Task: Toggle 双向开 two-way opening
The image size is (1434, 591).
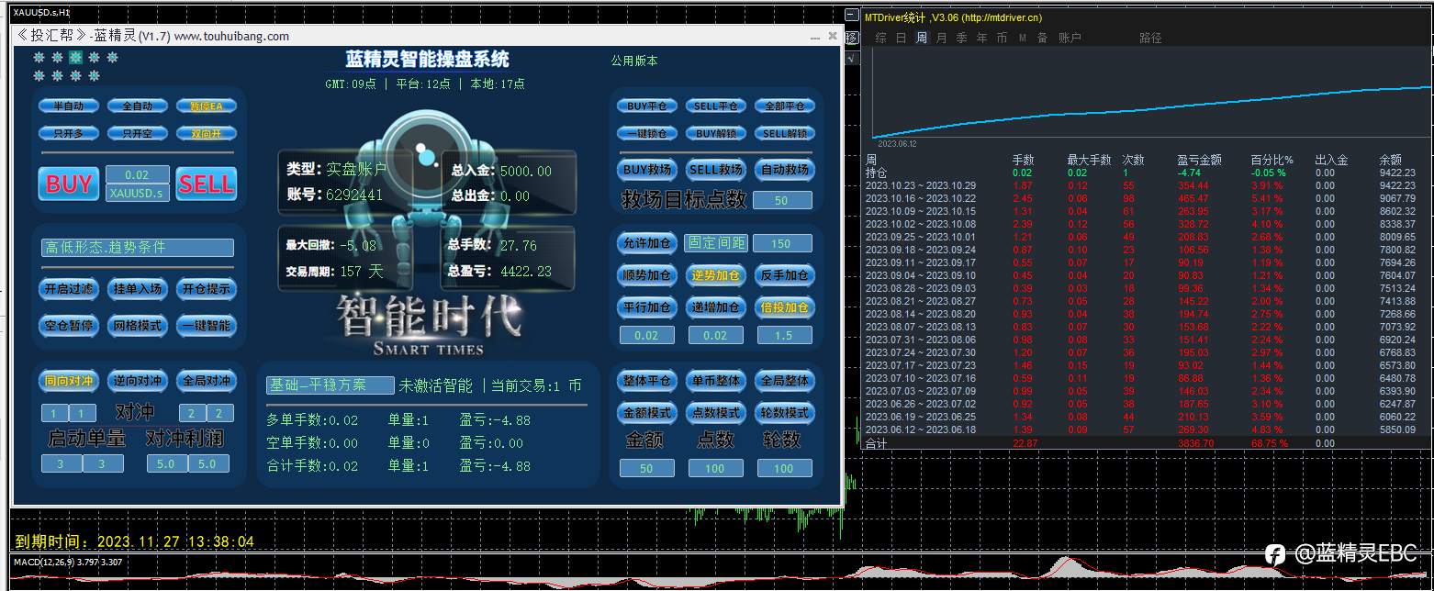Action: [207, 133]
